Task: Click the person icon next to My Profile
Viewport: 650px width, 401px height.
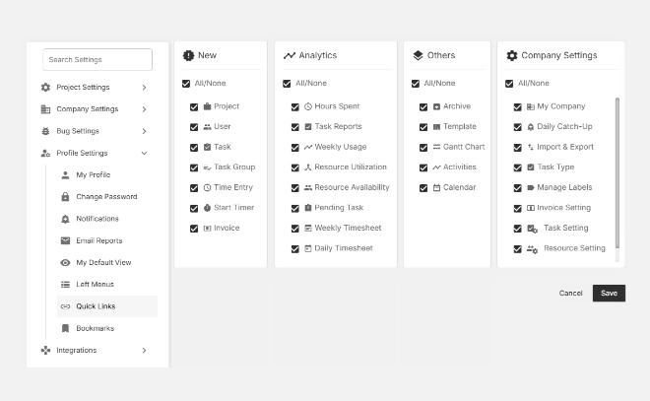Action: 65,175
